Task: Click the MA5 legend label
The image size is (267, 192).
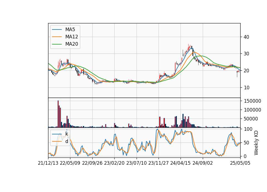Action: point(70,29)
